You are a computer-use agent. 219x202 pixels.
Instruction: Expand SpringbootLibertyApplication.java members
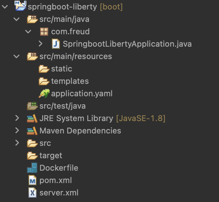(x=41, y=44)
